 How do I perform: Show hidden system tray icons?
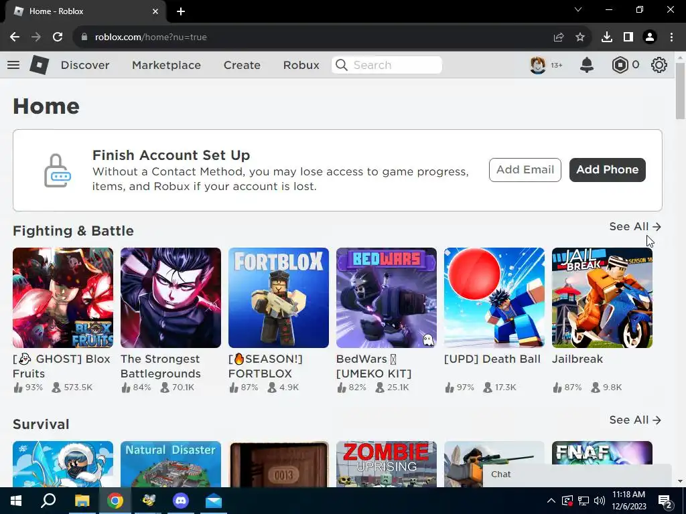(x=551, y=501)
